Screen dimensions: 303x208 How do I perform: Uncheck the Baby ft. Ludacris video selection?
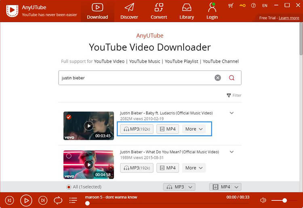[69, 117]
